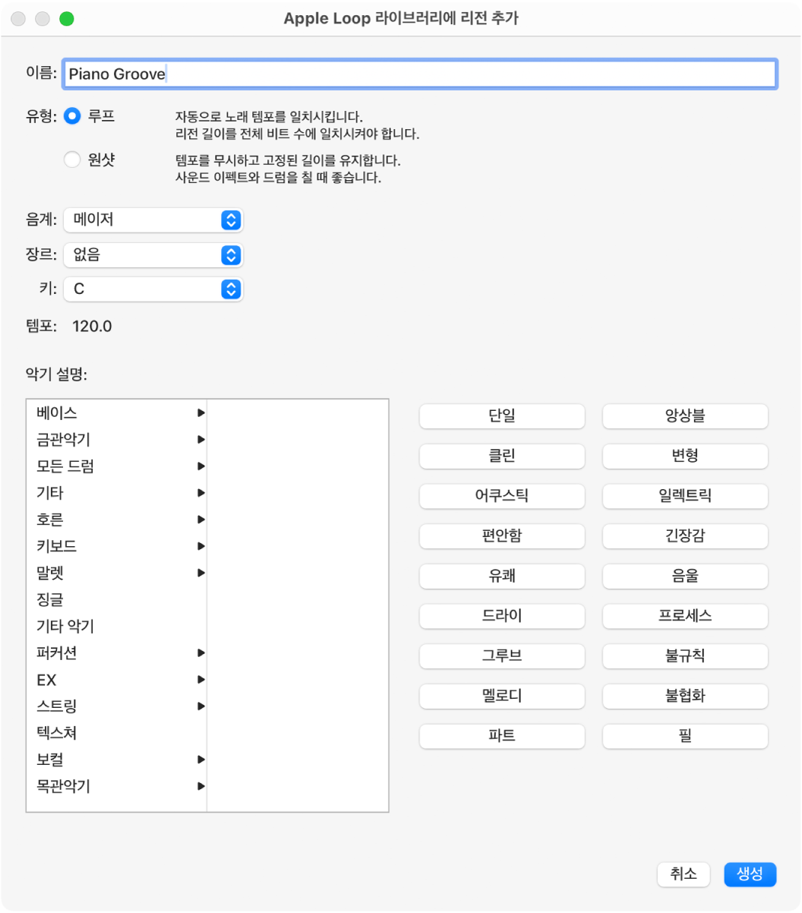Expand the EX category arrow
The height and width of the screenshot is (913, 802).
[201, 680]
